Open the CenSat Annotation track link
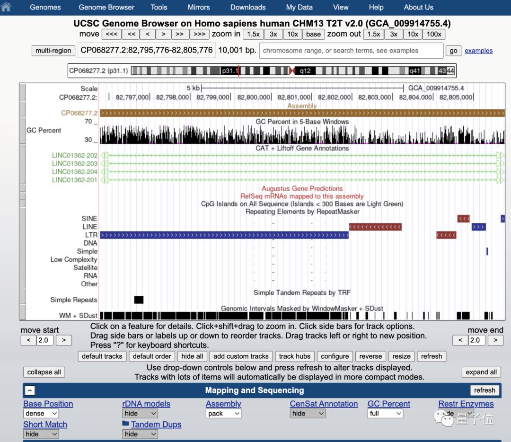Image resolution: width=511 pixels, height=442 pixels. click(x=324, y=404)
